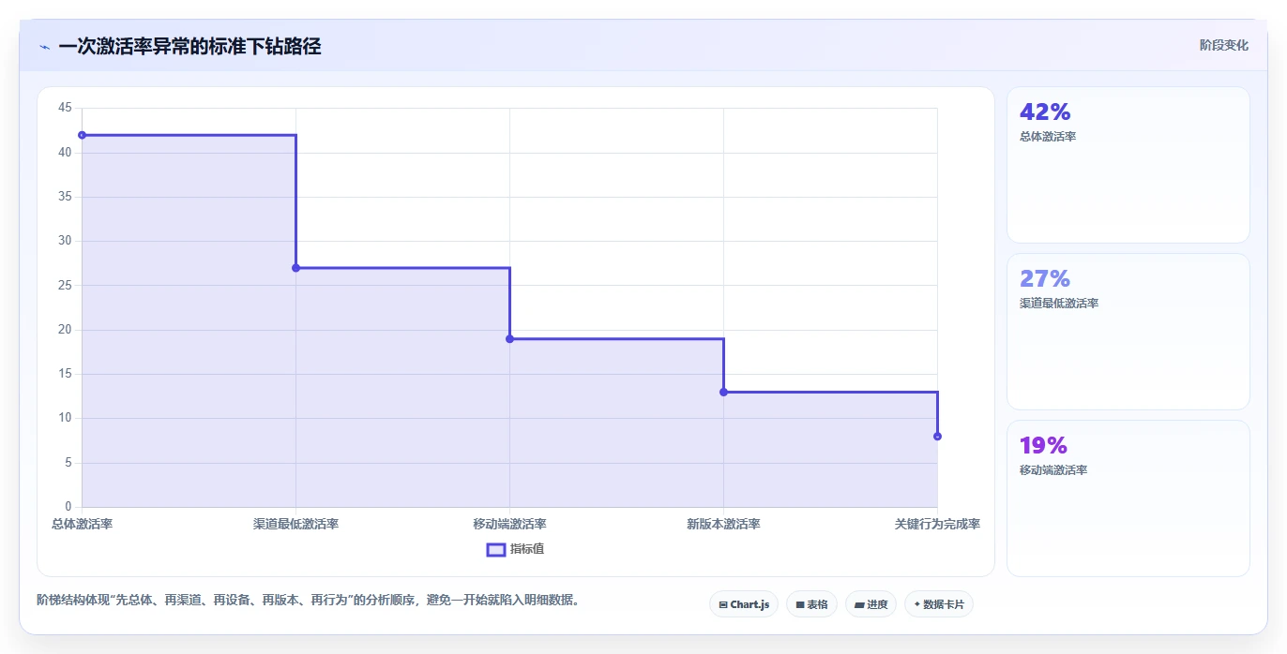Select the Chart.js tag chip
Image resolution: width=1287 pixels, height=654 pixels.
pyautogui.click(x=744, y=604)
